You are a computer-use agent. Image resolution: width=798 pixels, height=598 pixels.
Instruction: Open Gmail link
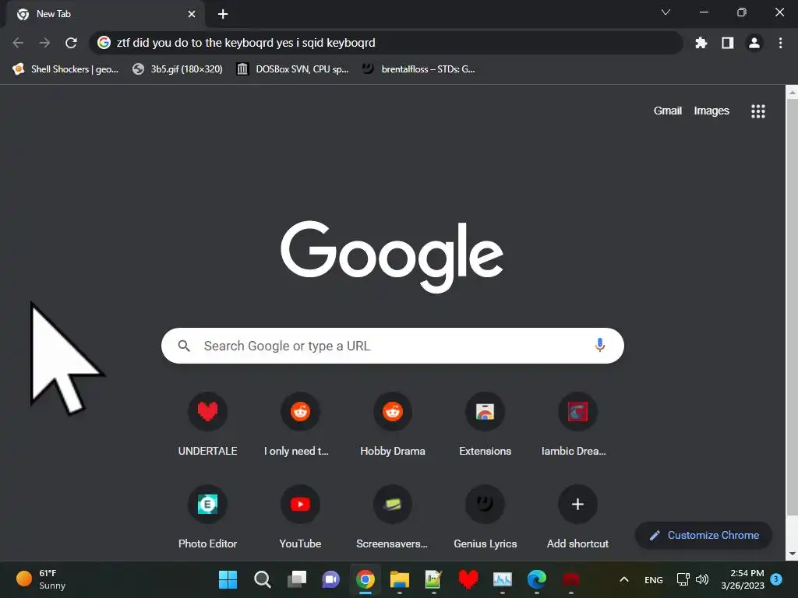tap(667, 111)
